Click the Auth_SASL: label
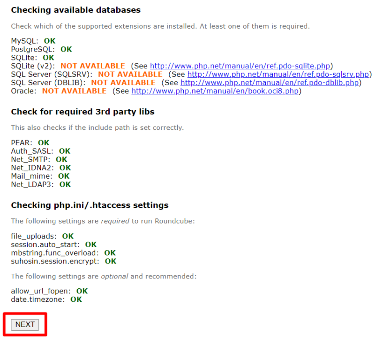Screen dimensions: 375x337 click(x=32, y=151)
